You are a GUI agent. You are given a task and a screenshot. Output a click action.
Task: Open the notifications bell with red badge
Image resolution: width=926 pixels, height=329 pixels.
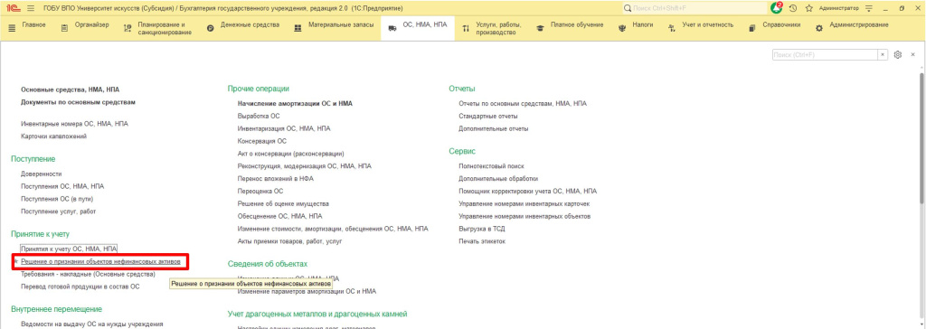click(x=777, y=8)
